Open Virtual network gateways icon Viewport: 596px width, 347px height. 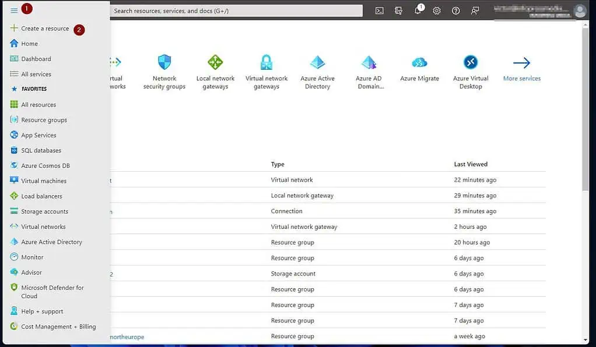click(x=267, y=63)
